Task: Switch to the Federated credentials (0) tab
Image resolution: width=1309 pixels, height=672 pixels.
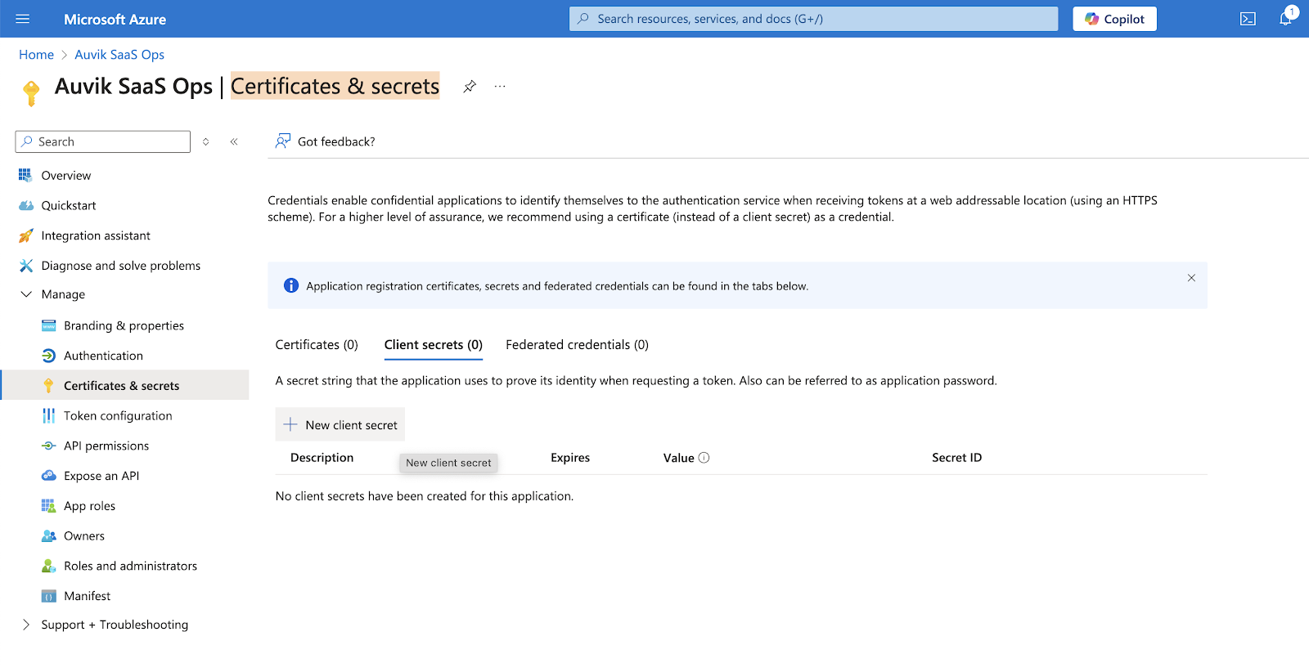Action: (577, 345)
